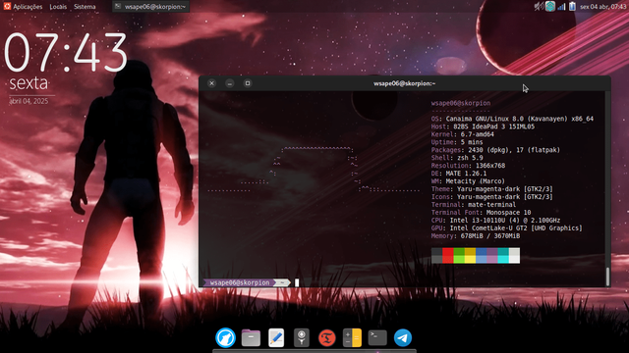
Task: Open Telegram from the dock
Action: 403,337
